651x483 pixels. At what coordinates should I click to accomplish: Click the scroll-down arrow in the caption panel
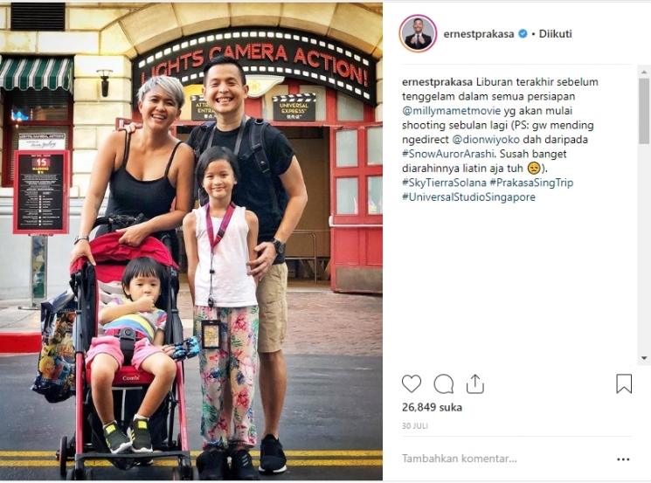coord(644,358)
